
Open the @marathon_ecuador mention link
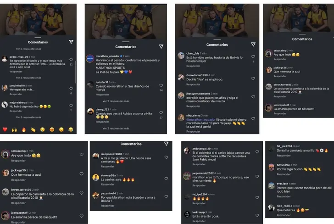click(200, 119)
